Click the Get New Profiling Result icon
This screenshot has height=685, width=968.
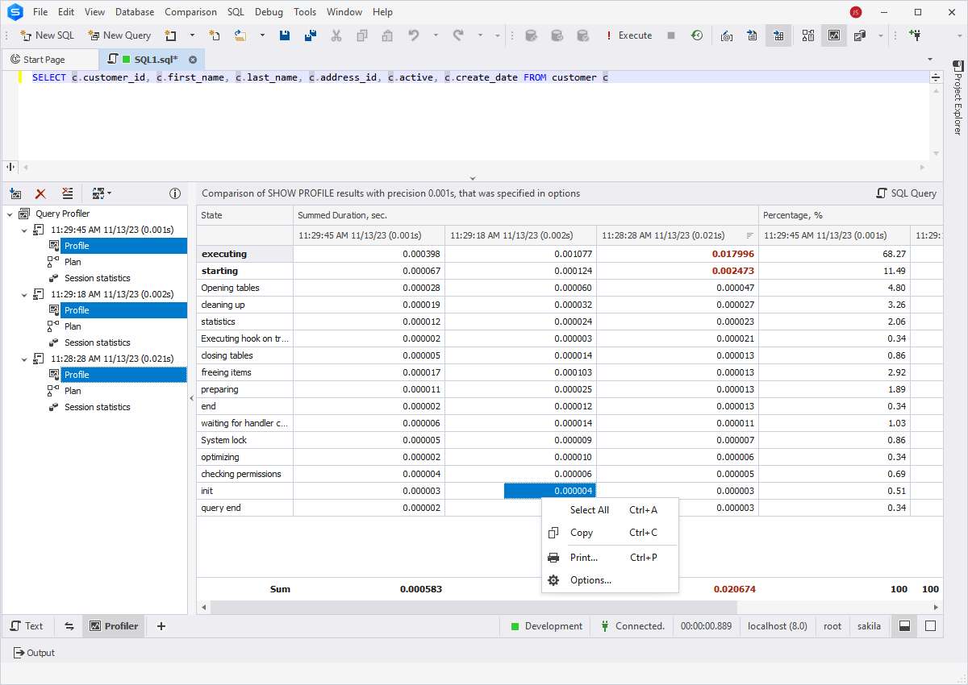[15, 193]
